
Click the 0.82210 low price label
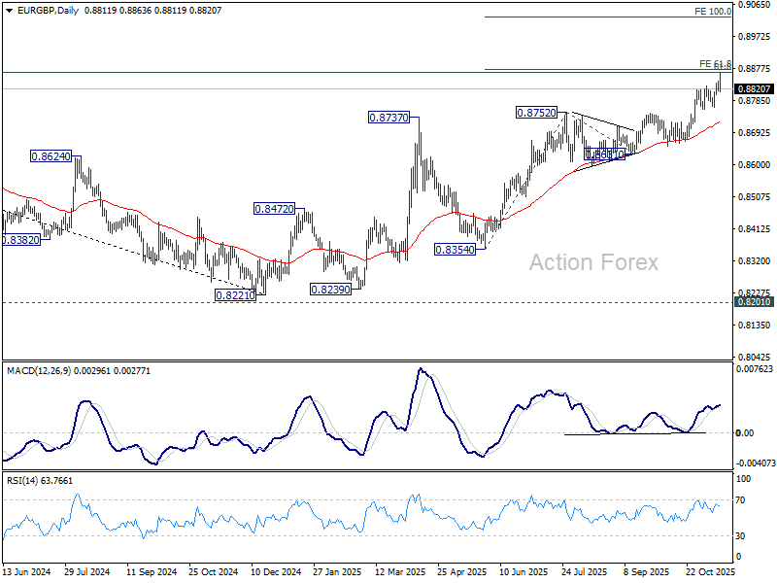coord(235,295)
